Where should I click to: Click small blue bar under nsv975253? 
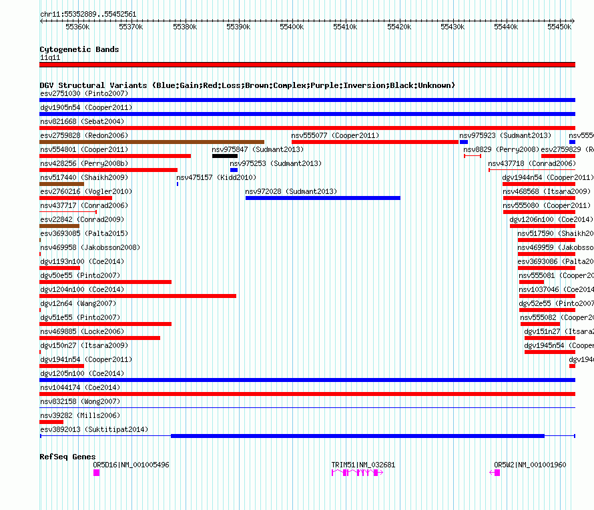(x=234, y=170)
